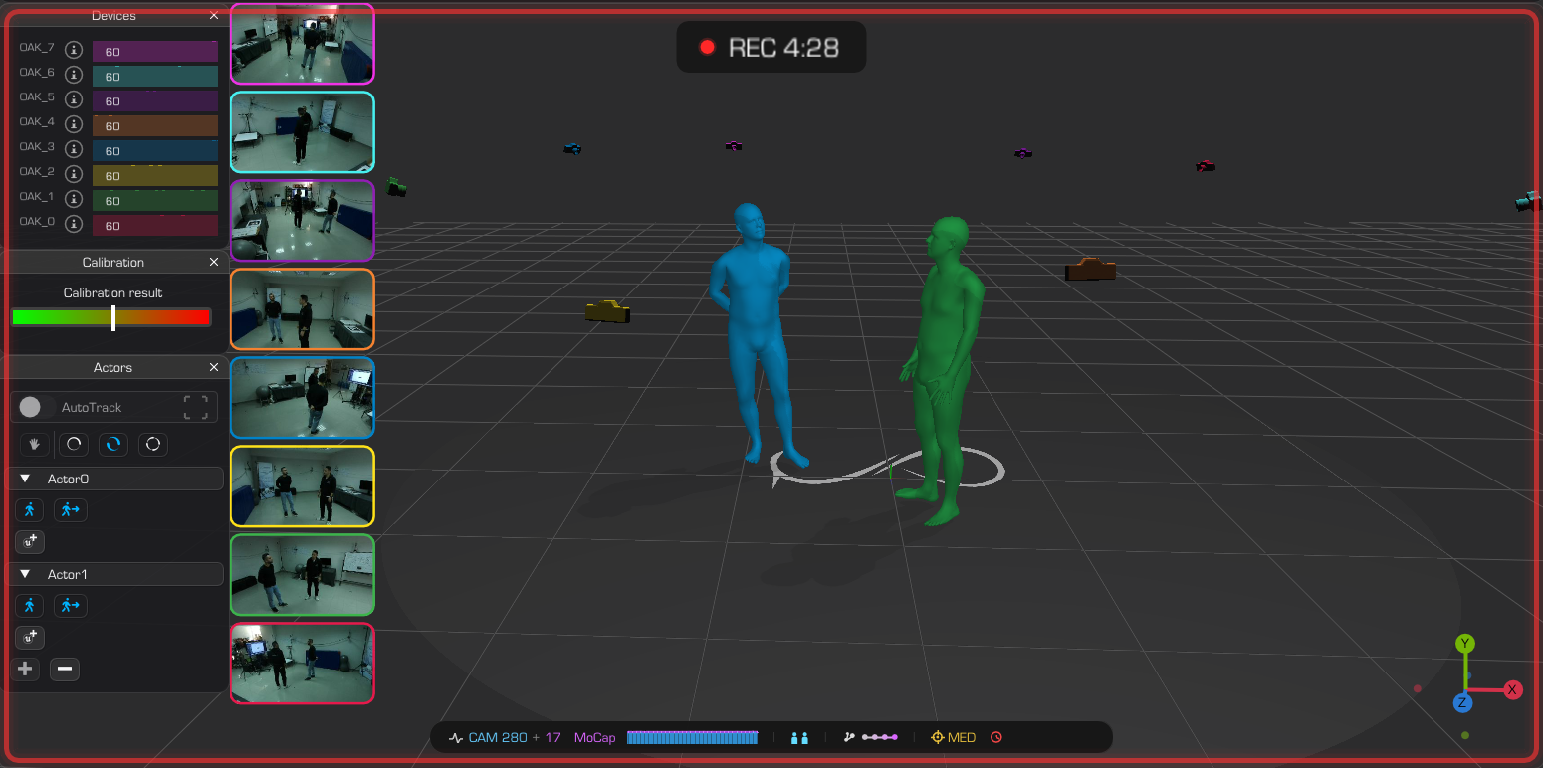
Task: Click OAK_2 yellow 60 fps bar
Action: point(155,176)
